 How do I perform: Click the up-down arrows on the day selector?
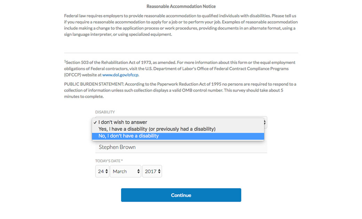[x=107, y=171]
